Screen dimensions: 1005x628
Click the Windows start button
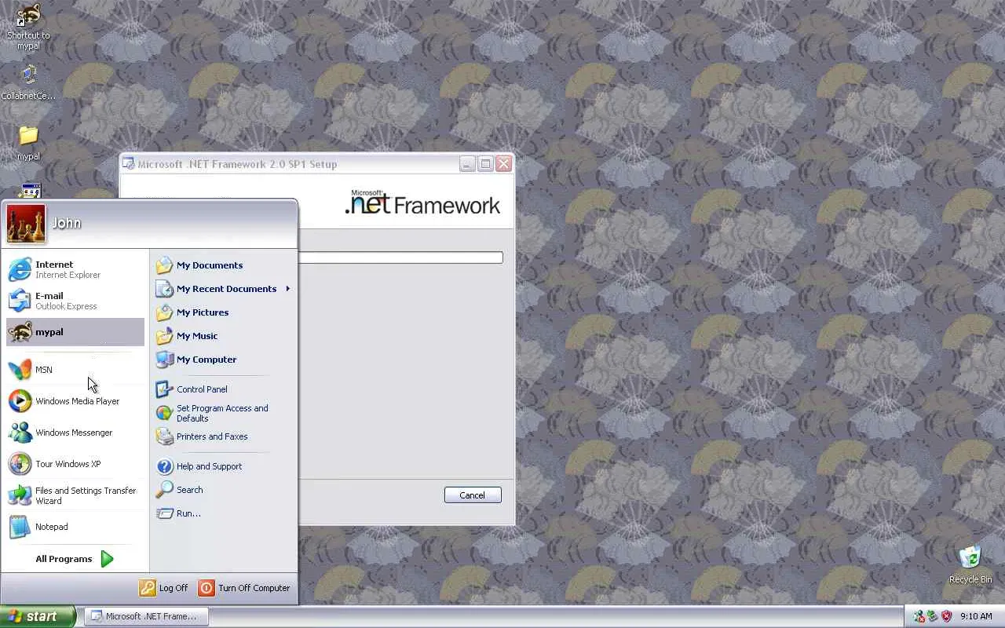pyautogui.click(x=38, y=616)
